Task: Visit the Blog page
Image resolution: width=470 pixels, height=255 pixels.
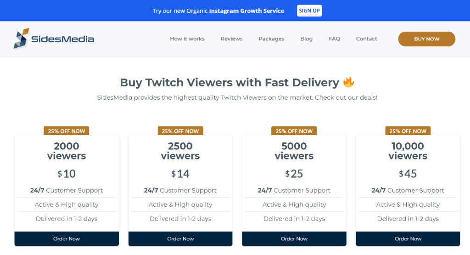Action: coord(306,39)
